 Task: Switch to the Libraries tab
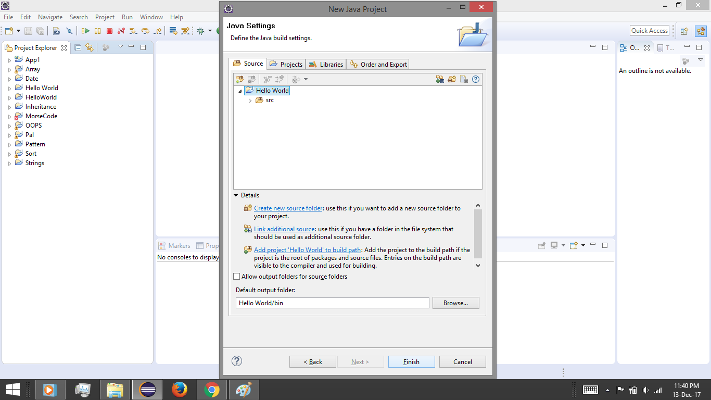click(325, 64)
